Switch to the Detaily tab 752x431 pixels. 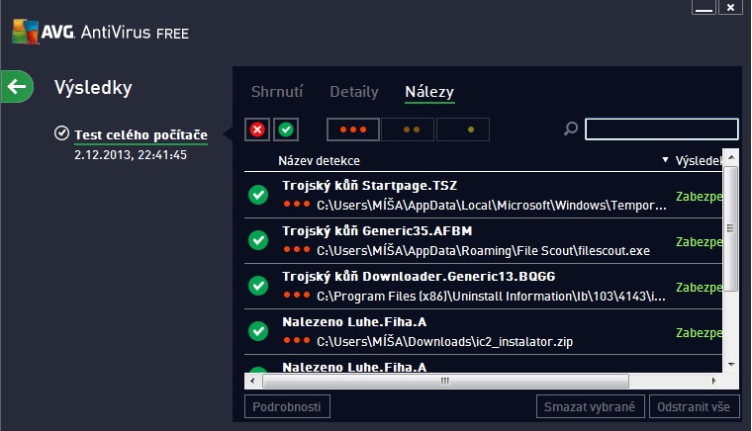354,92
